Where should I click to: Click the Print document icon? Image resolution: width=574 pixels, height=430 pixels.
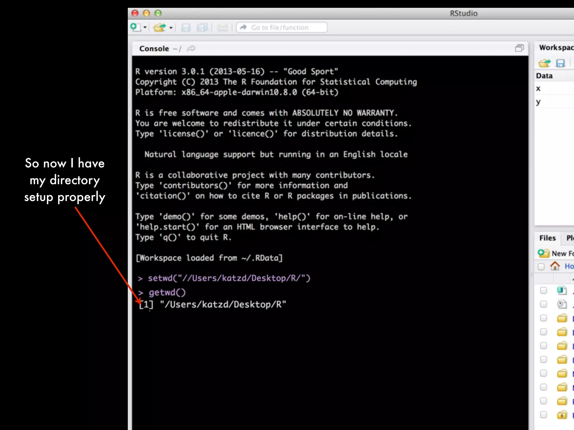223,27
